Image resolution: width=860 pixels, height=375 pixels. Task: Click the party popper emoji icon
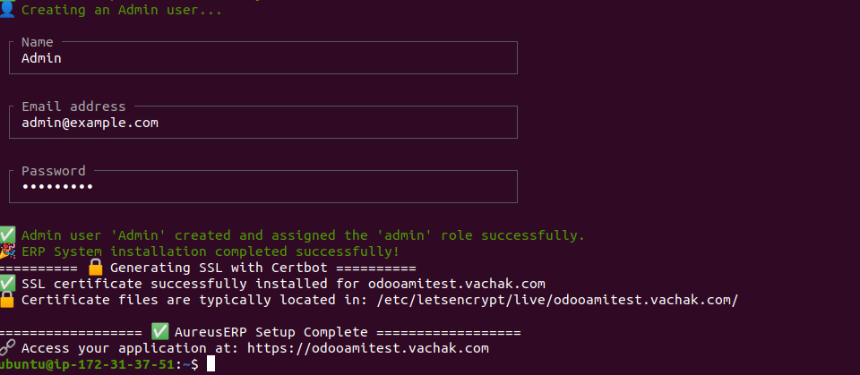tap(8, 251)
